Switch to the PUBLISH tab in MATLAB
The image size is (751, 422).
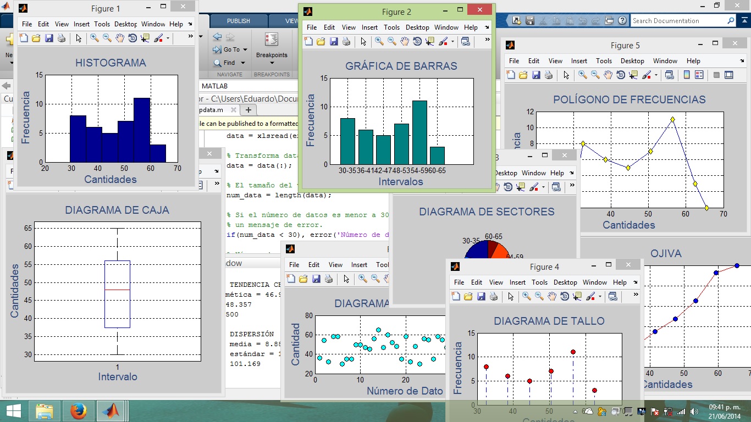[238, 21]
